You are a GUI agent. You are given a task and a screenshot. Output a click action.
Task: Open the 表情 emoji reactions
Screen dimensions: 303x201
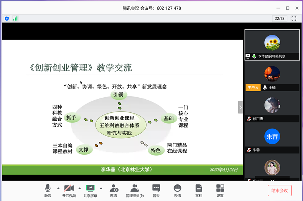click(x=177, y=190)
